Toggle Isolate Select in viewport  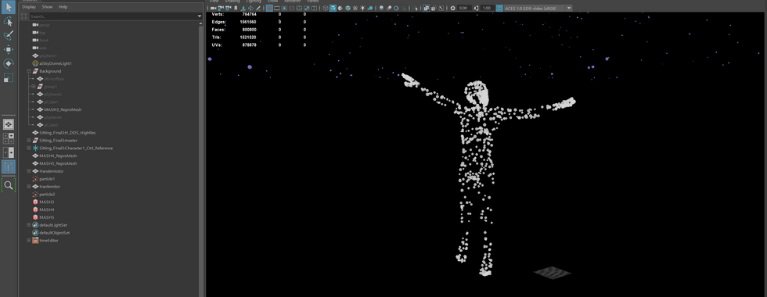pos(416,9)
